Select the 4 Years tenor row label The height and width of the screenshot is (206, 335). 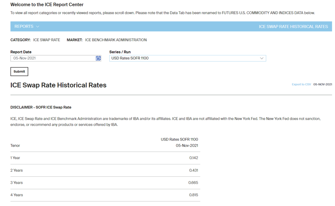[16, 195]
